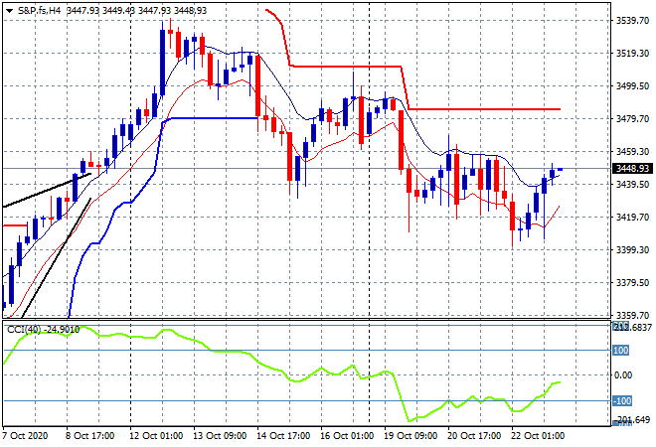This screenshot has height=447, width=656.
Task: Click the 22 Oct 01:00 time axis label
Action: 538,436
